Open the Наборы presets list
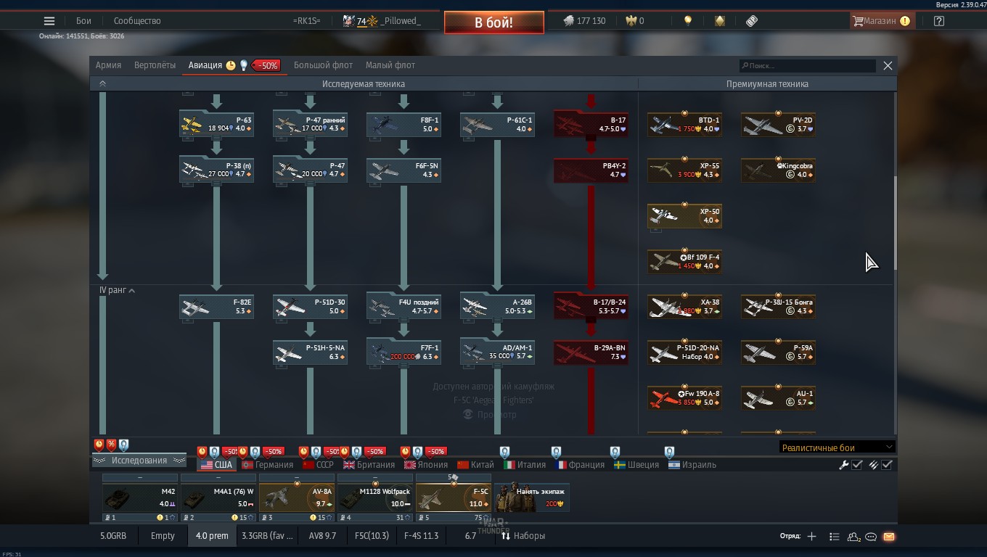Image resolution: width=987 pixels, height=557 pixels. 523,536
